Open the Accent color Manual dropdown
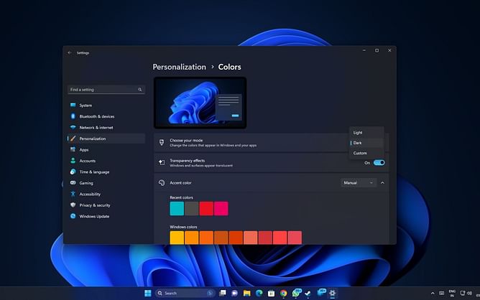This screenshot has width=480, height=300. click(358, 182)
